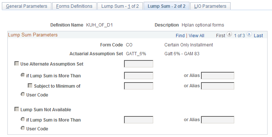272x137 pixels.
Task: Enable Use Alternate Assumption Set checkbox
Action: pos(17,63)
